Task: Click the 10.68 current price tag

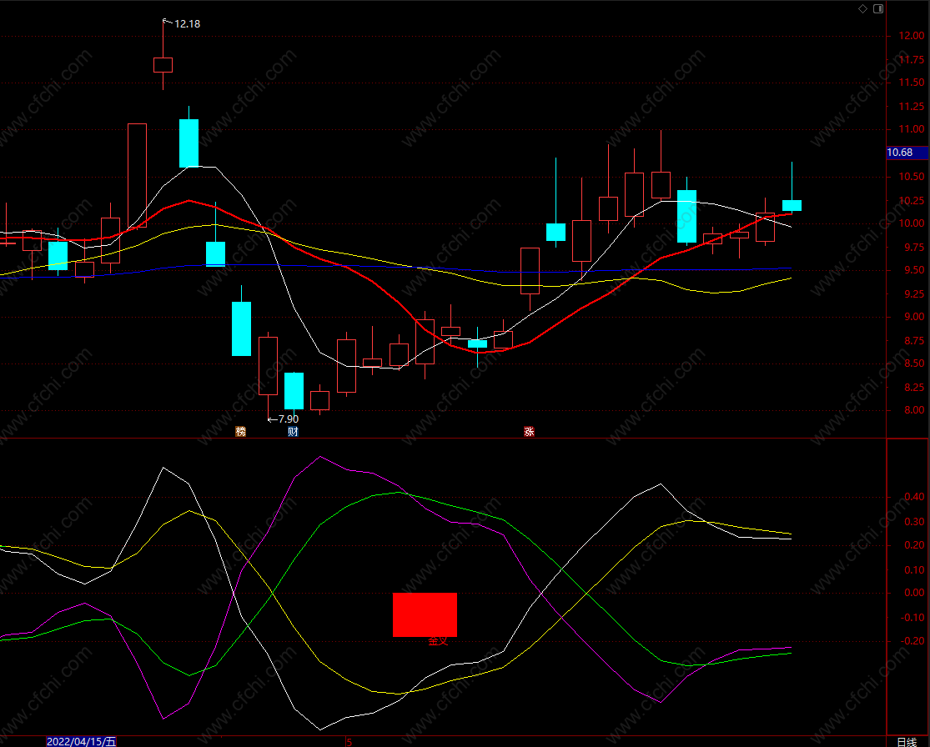Action: coord(907,153)
